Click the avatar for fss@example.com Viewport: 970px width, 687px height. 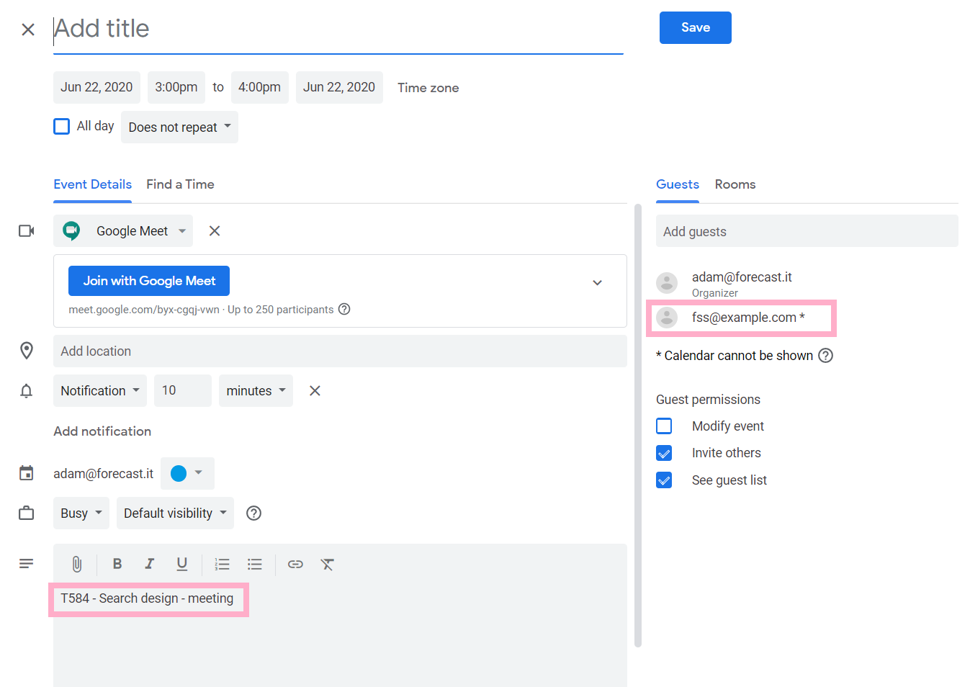click(667, 318)
